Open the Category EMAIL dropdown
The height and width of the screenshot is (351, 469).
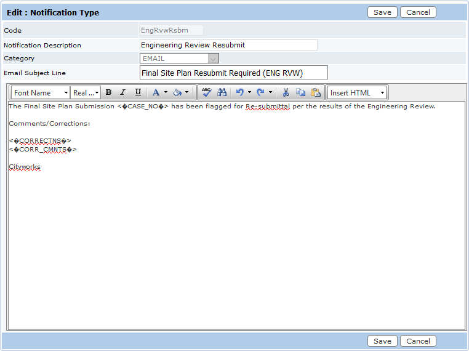179,58
